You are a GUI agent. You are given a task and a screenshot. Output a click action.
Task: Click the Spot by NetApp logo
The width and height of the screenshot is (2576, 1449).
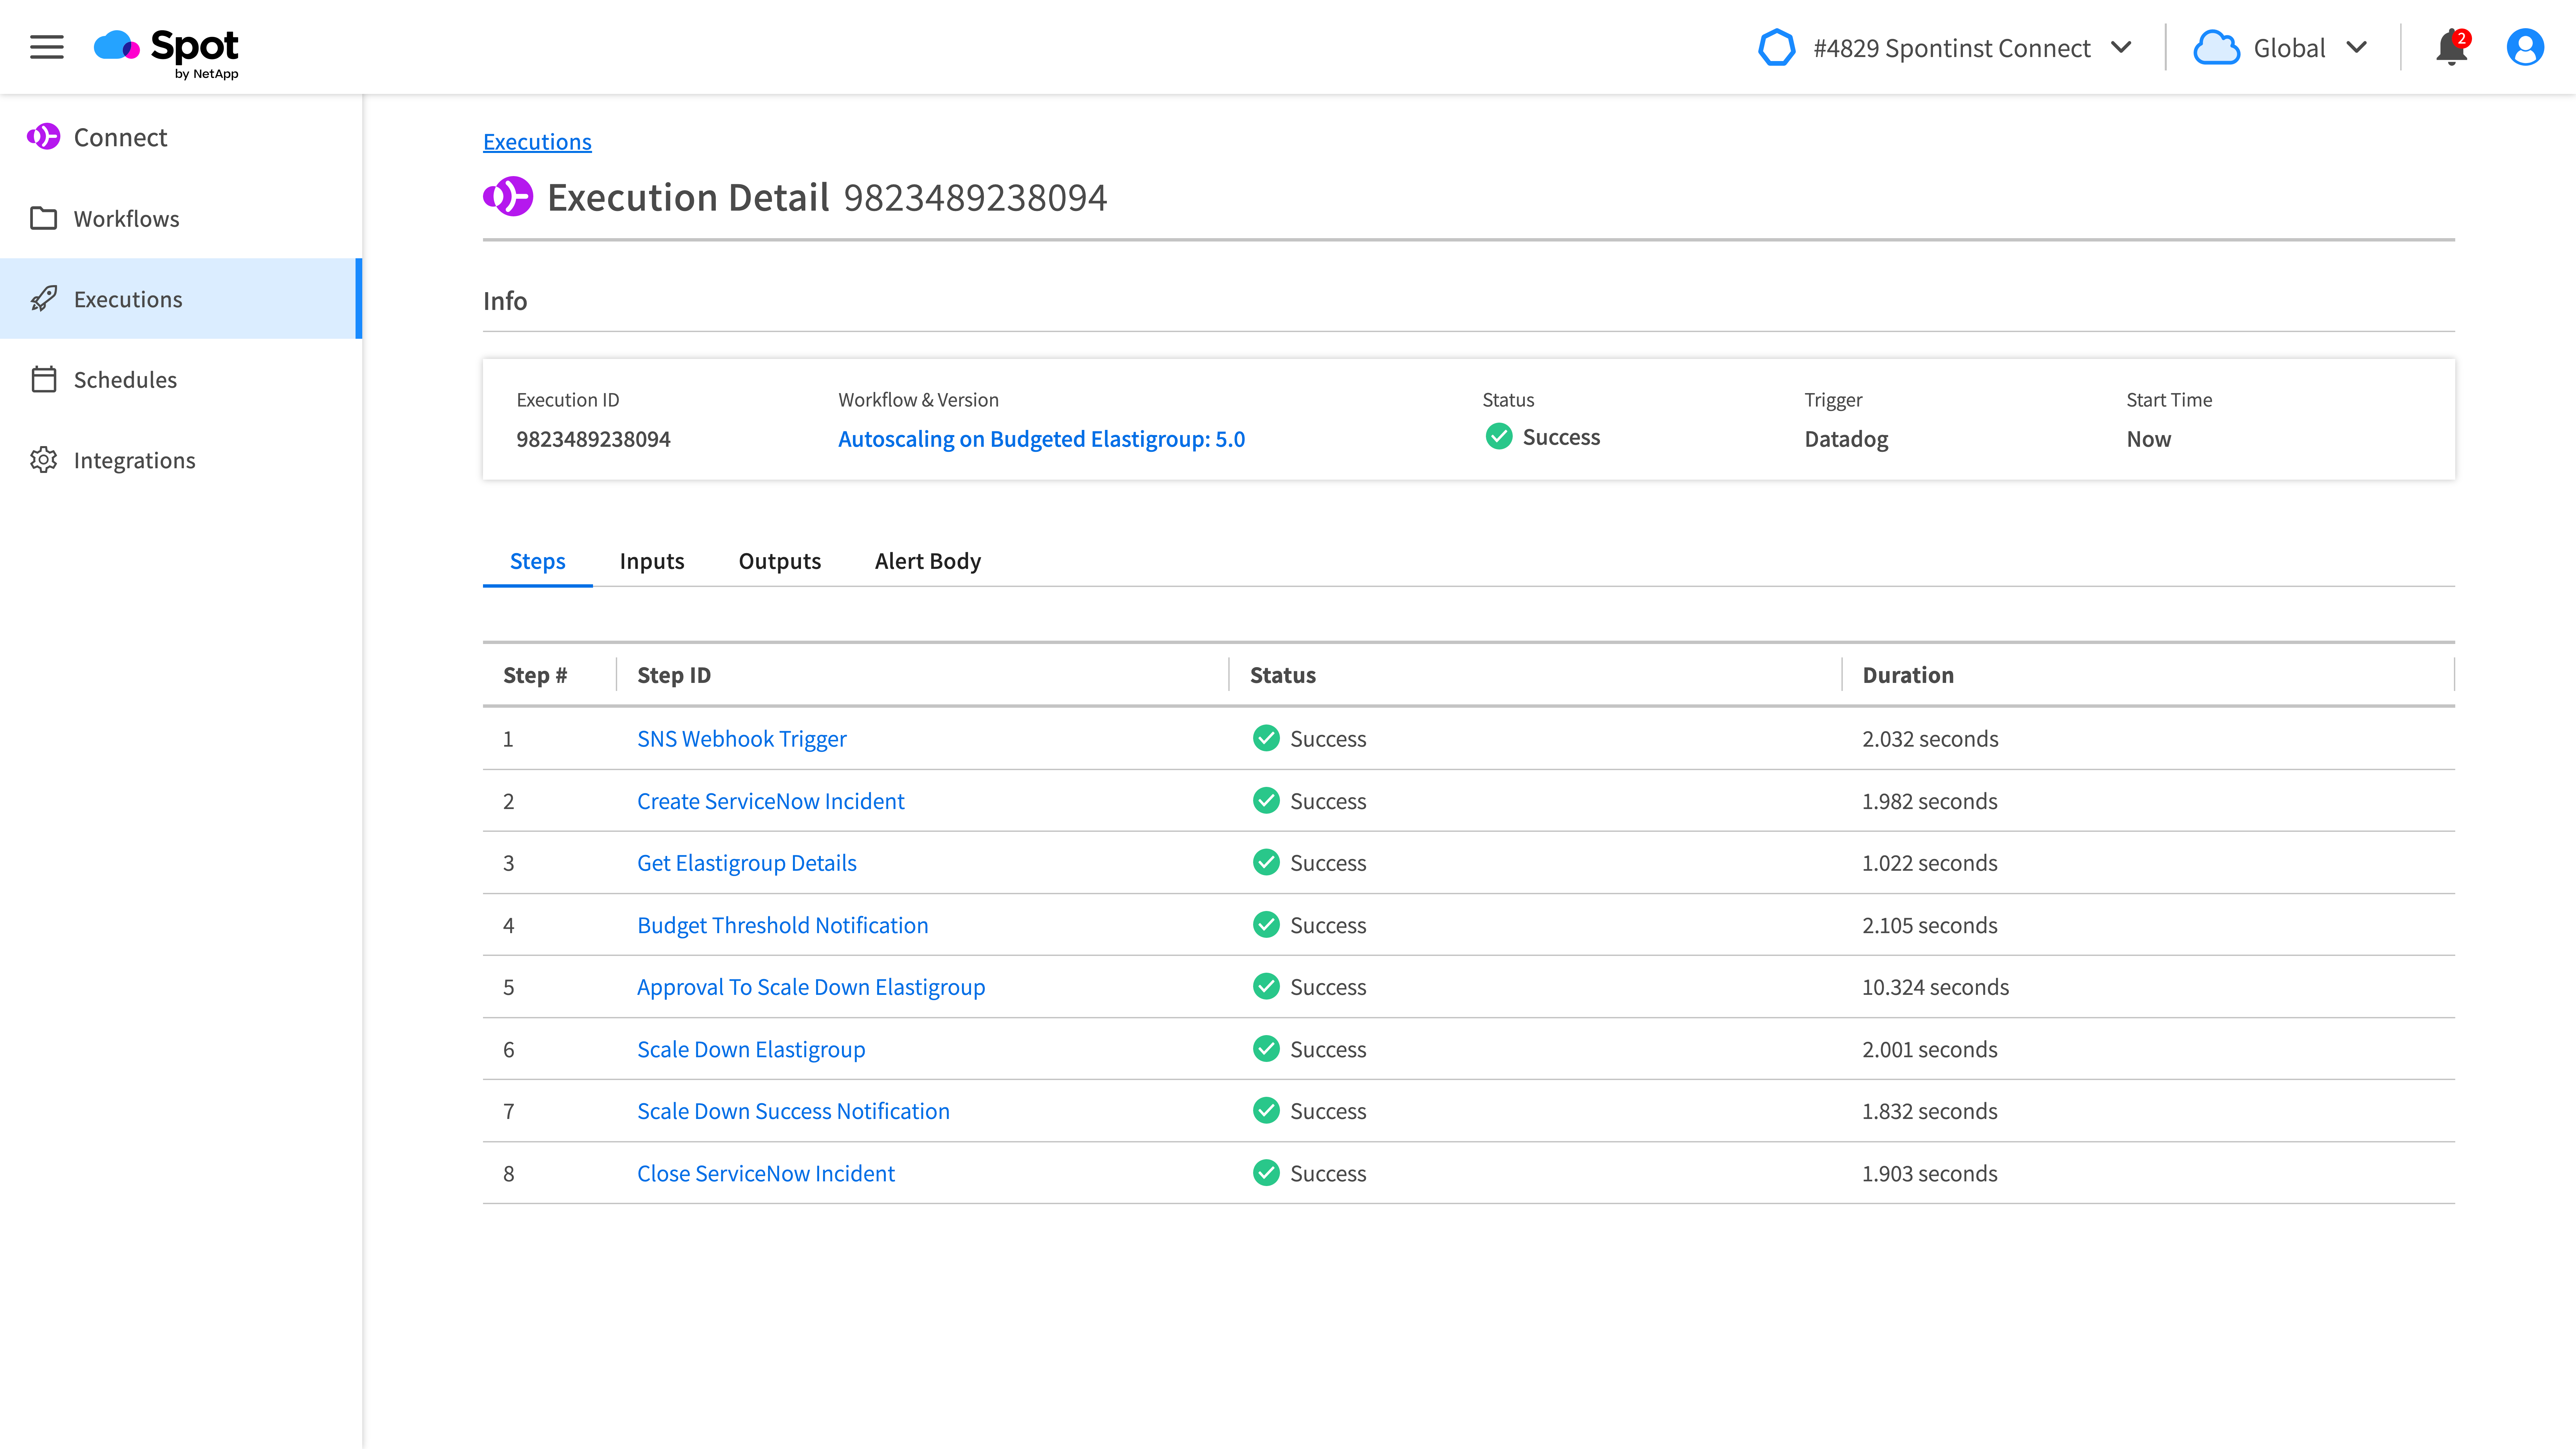coord(166,54)
